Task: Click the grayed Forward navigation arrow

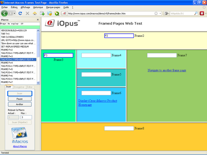Action: tap(10, 13)
